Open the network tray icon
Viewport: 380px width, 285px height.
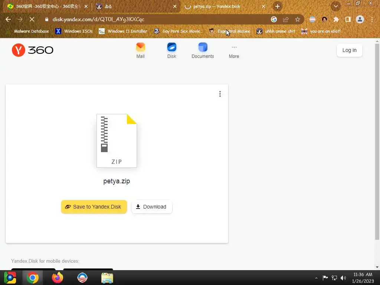(334, 278)
